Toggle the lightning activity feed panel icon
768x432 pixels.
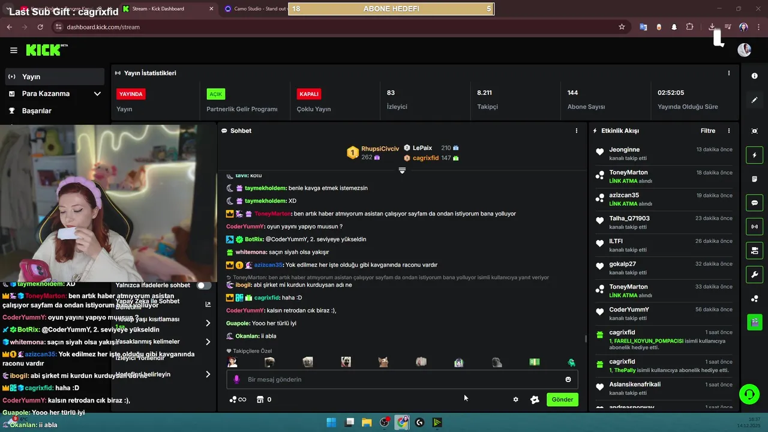pyautogui.click(x=754, y=155)
